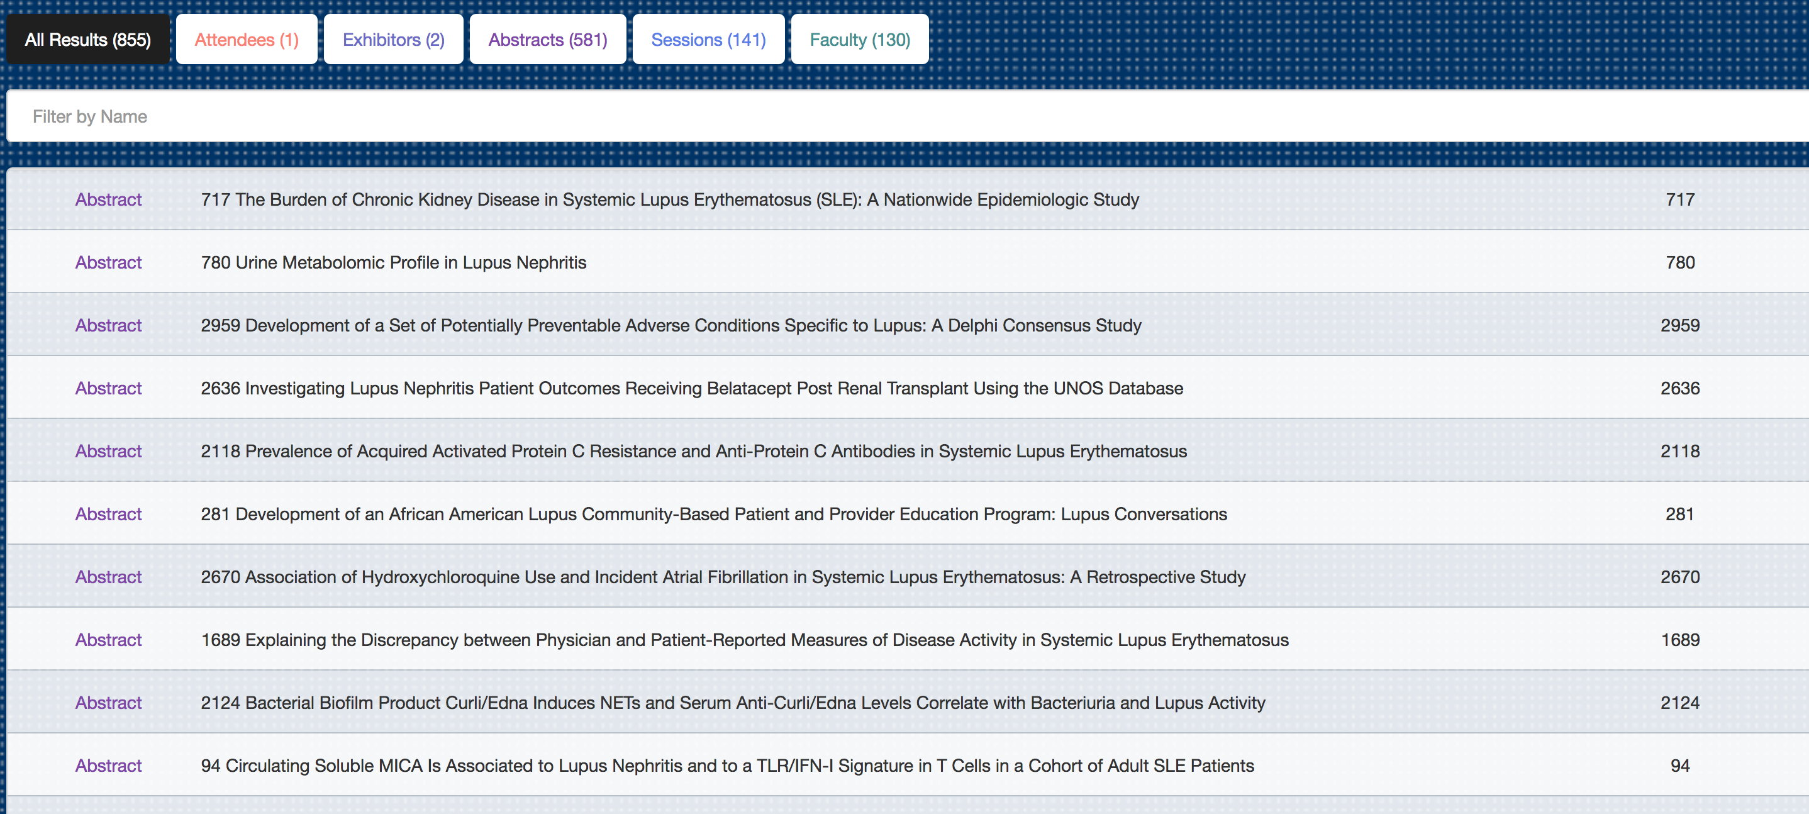Image resolution: width=1809 pixels, height=814 pixels.
Task: Show the Abstracts (581) tab
Action: tap(547, 40)
